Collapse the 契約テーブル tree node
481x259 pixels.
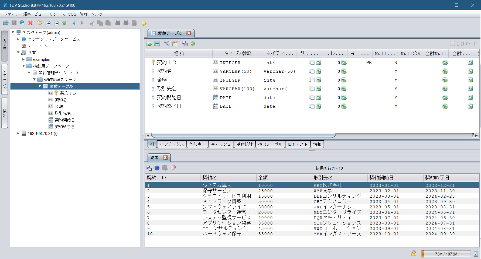[40, 86]
